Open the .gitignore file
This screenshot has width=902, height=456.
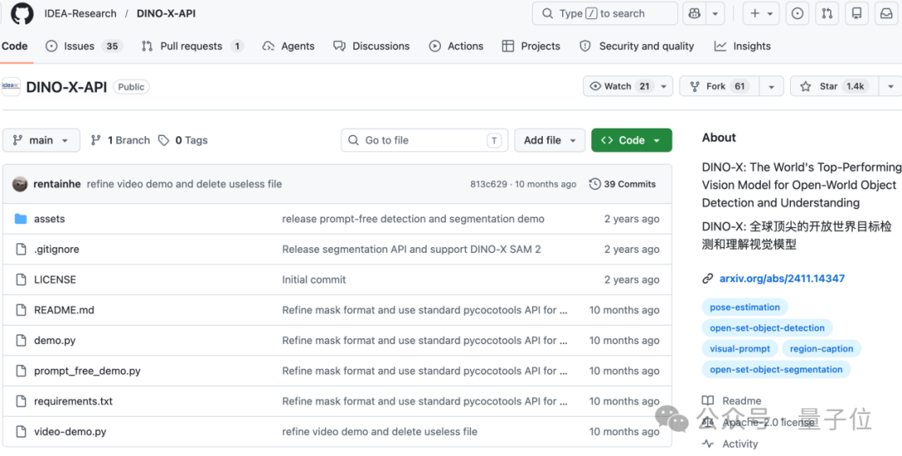(57, 250)
